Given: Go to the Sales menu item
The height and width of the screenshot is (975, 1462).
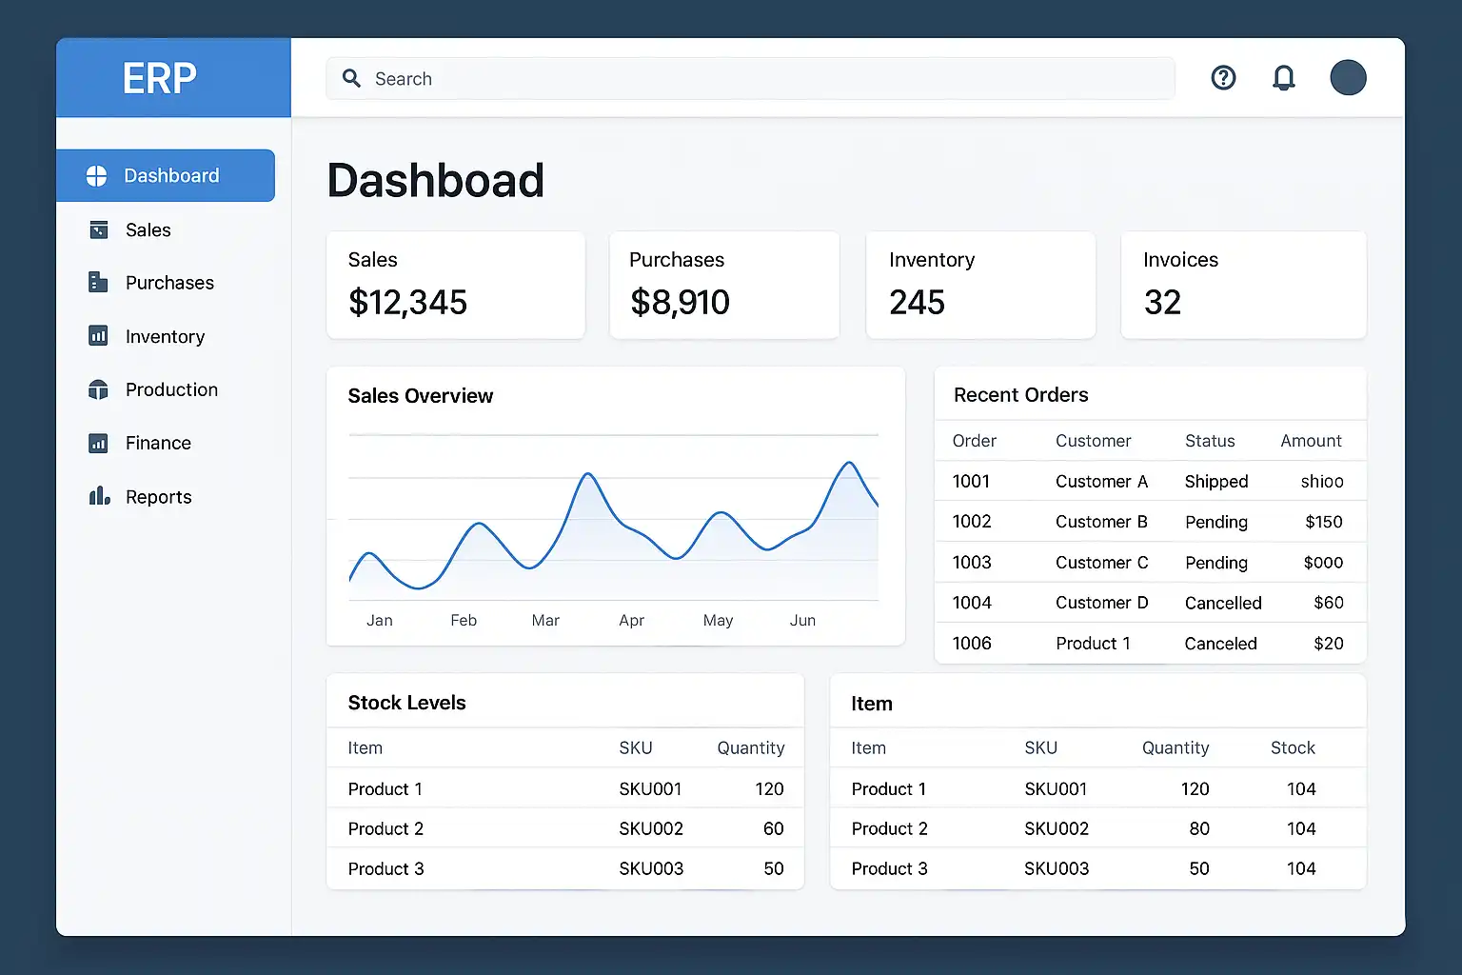Looking at the screenshot, I should [x=148, y=230].
